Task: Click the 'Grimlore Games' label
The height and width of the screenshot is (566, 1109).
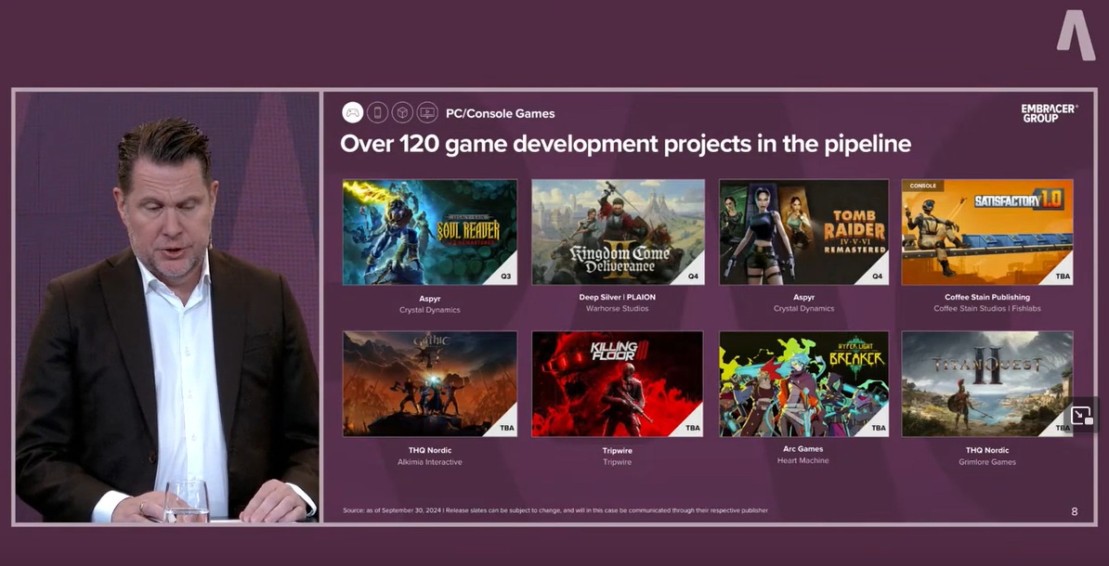Action: (x=986, y=462)
